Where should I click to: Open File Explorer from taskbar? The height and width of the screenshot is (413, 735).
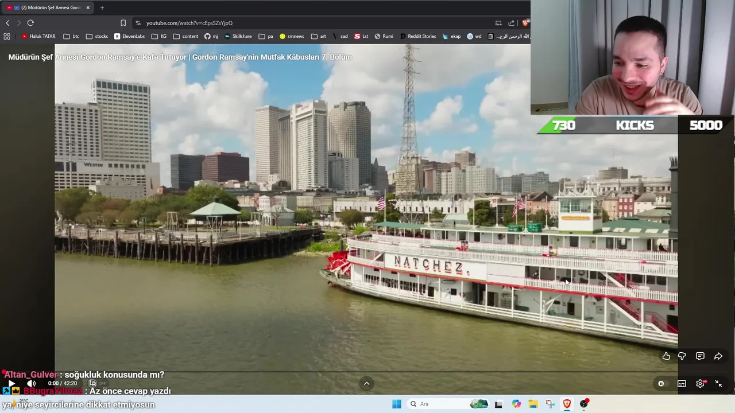coord(533,404)
